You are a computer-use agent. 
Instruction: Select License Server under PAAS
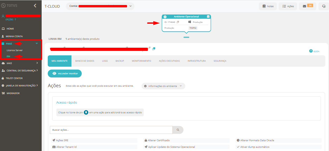pos(15,50)
